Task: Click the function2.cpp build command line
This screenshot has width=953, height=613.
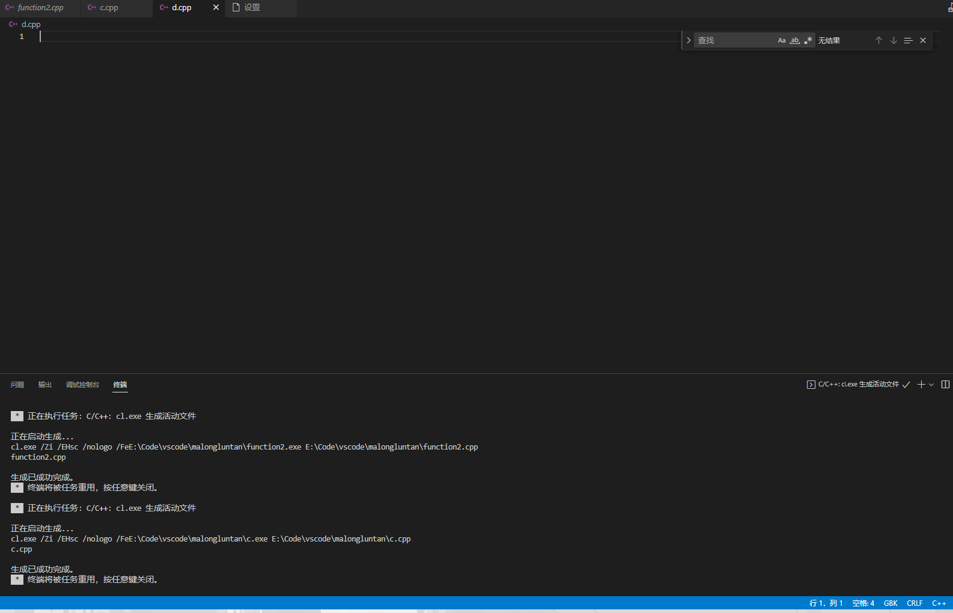Action: [245, 447]
